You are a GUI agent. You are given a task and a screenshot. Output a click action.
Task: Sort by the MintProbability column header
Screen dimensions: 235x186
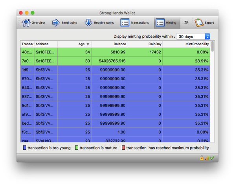click(186, 44)
